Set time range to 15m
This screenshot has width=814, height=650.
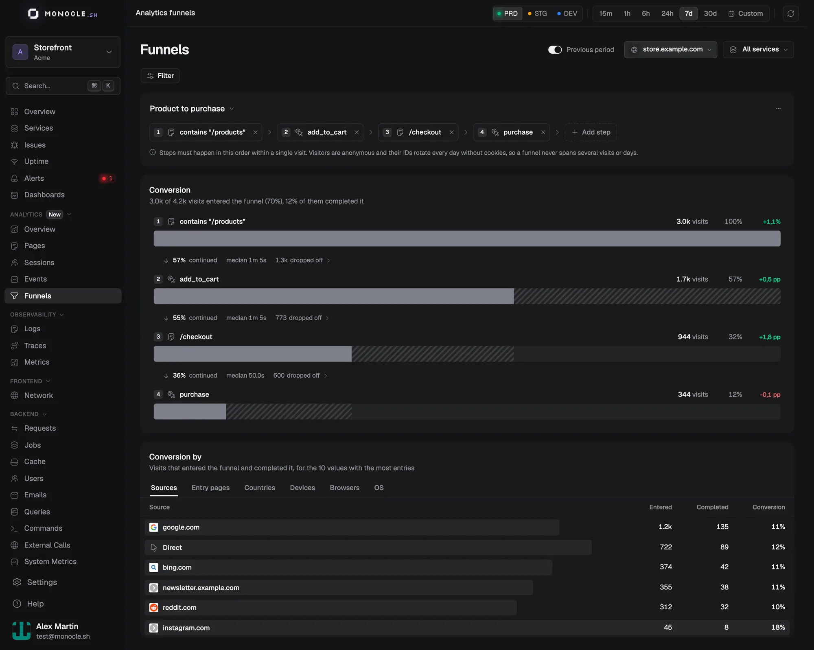point(606,13)
